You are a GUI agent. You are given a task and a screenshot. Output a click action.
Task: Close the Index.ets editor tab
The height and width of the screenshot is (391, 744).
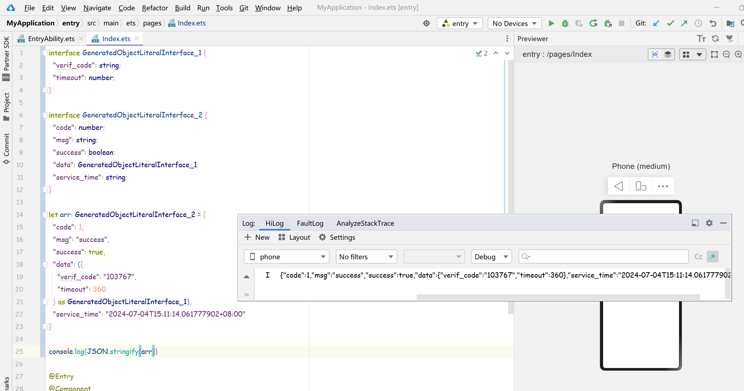pyautogui.click(x=137, y=38)
